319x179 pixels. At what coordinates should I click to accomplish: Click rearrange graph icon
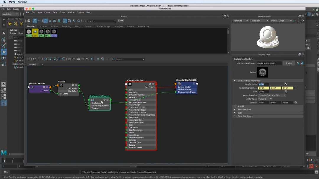click(59, 59)
